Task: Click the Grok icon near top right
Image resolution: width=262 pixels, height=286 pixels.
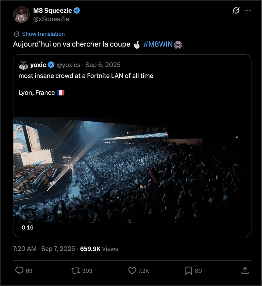Action: pos(236,11)
